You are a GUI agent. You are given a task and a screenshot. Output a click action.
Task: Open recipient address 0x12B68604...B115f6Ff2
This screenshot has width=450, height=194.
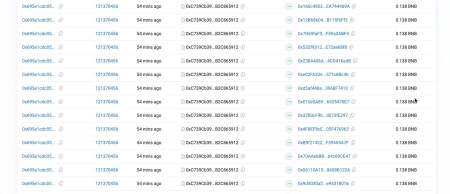tap(322, 20)
